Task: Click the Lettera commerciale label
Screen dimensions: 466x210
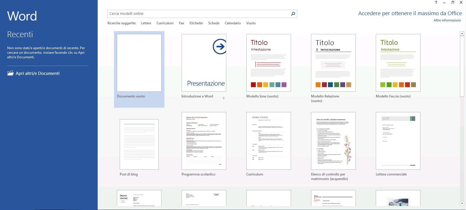Action: (391, 174)
